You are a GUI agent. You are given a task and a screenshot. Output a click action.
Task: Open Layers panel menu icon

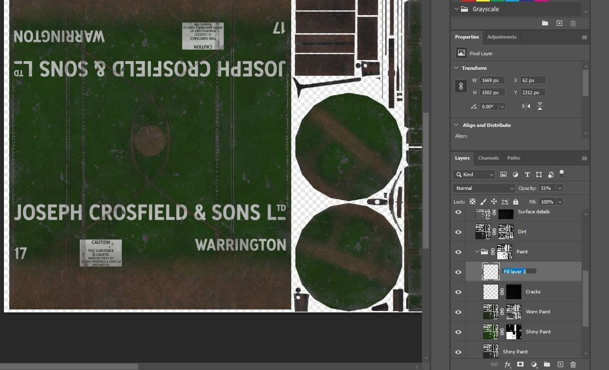(x=584, y=158)
